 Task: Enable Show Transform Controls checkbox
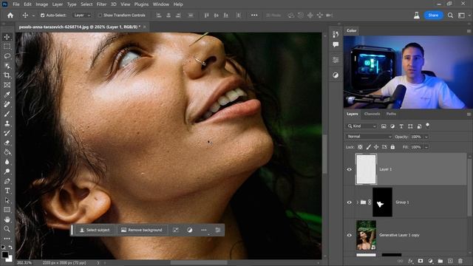[x=100, y=16]
